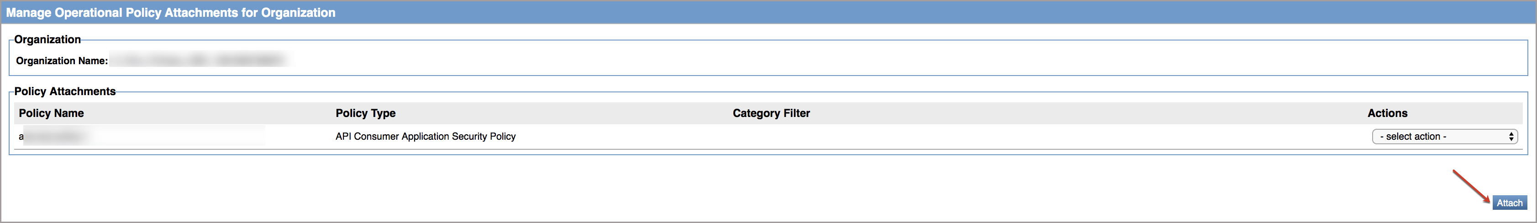Screen dimensions: 1537x223
Task: Click the Organization Name label
Action: tap(62, 61)
